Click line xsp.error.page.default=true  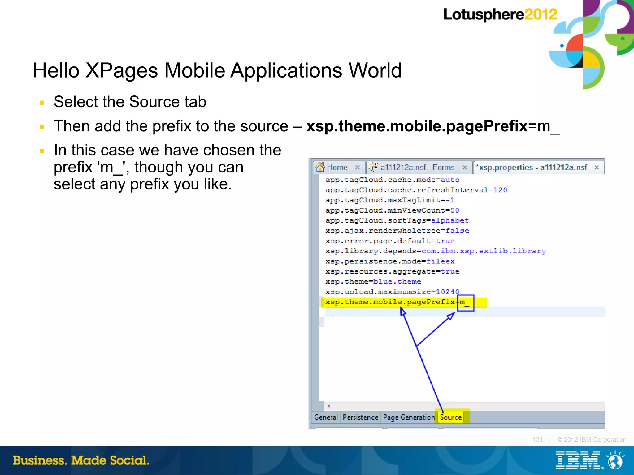390,241
